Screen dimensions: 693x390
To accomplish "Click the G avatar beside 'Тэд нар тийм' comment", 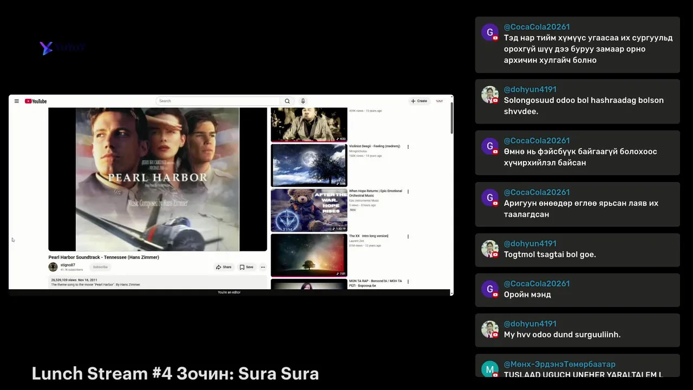I will coord(490,32).
